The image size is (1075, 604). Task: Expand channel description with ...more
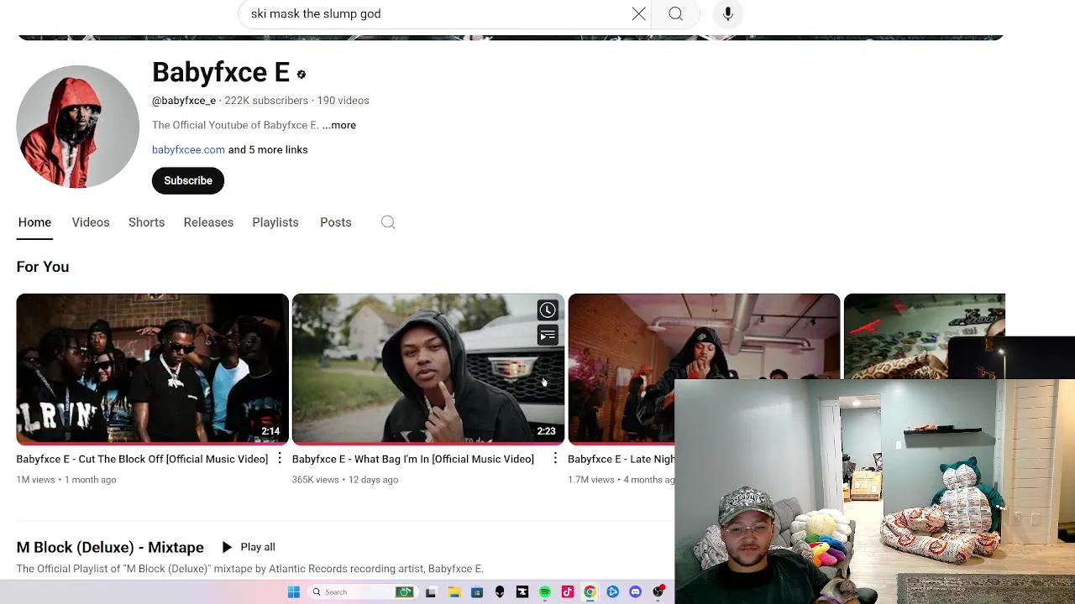339,125
